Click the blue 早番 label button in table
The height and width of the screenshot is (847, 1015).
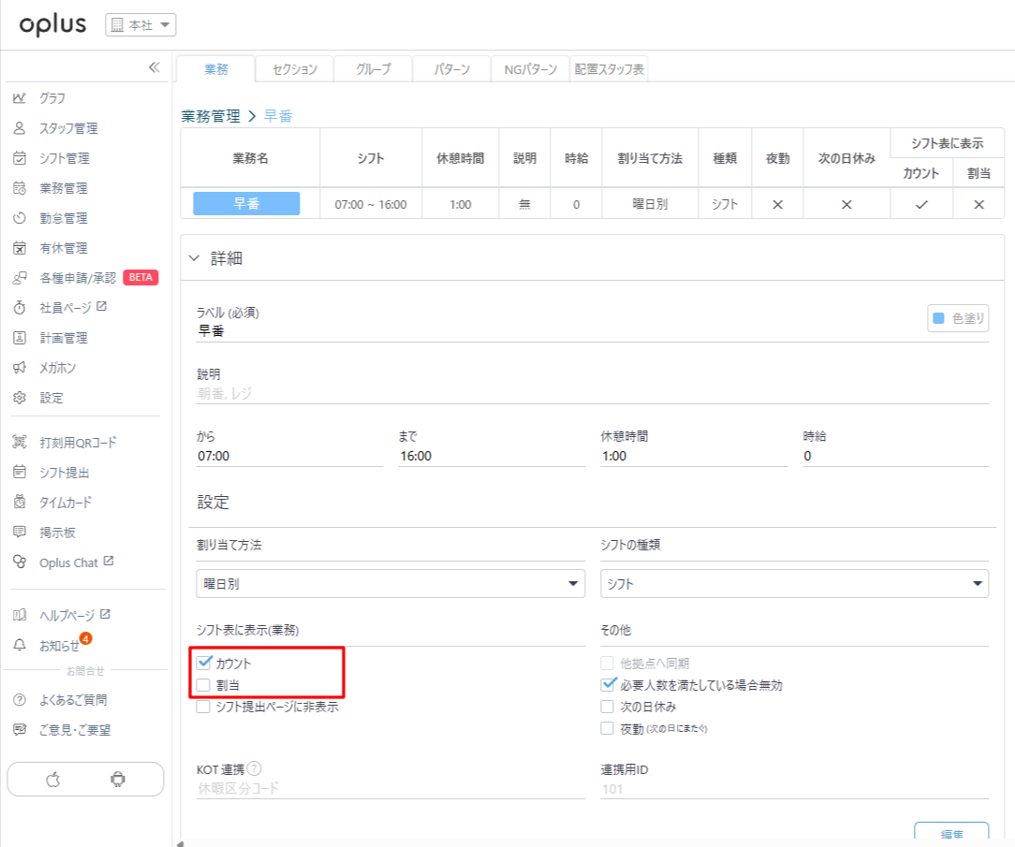246,204
